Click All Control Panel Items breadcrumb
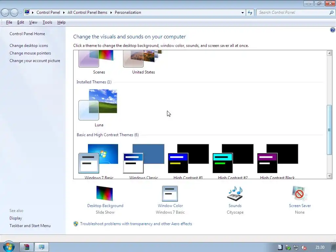Screen dimensions: 336x252 (87, 12)
